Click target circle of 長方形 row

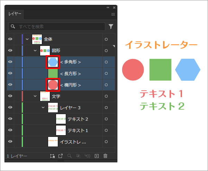106,73
